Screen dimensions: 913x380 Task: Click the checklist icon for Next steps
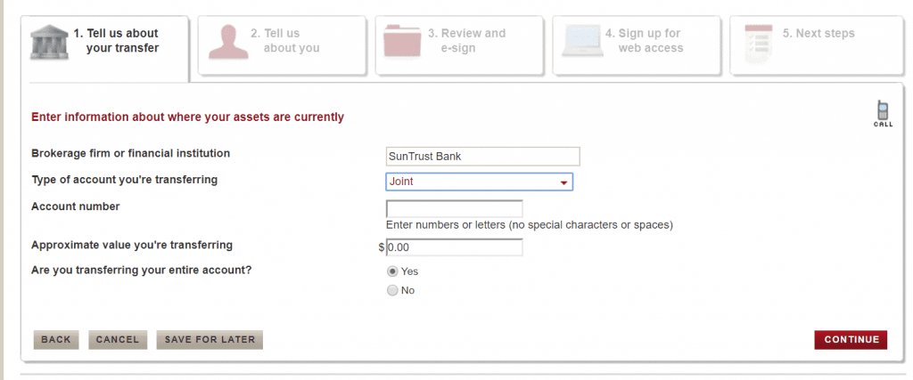click(758, 44)
